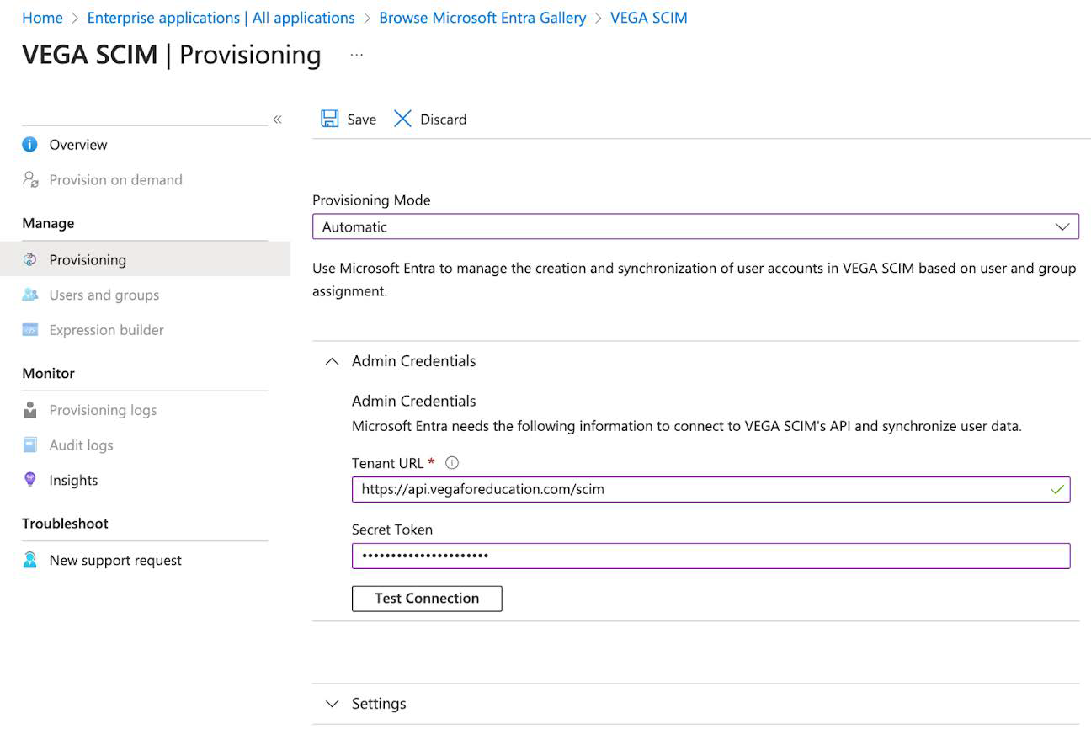Click the Discard X icon
Image resolution: width=1091 pixels, height=740 pixels.
coord(403,119)
